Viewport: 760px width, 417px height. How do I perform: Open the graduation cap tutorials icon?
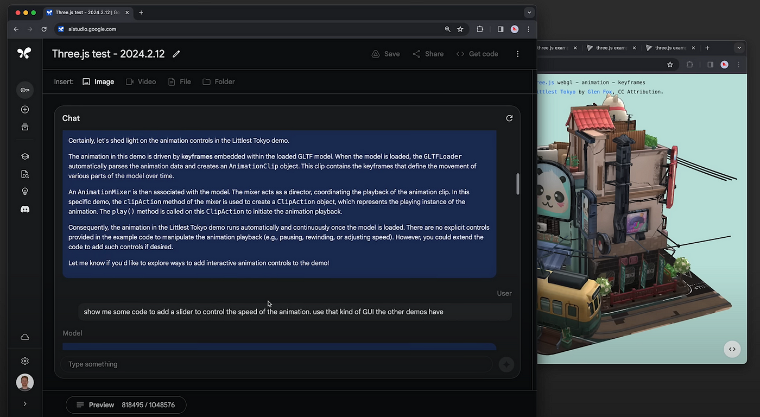click(x=25, y=156)
